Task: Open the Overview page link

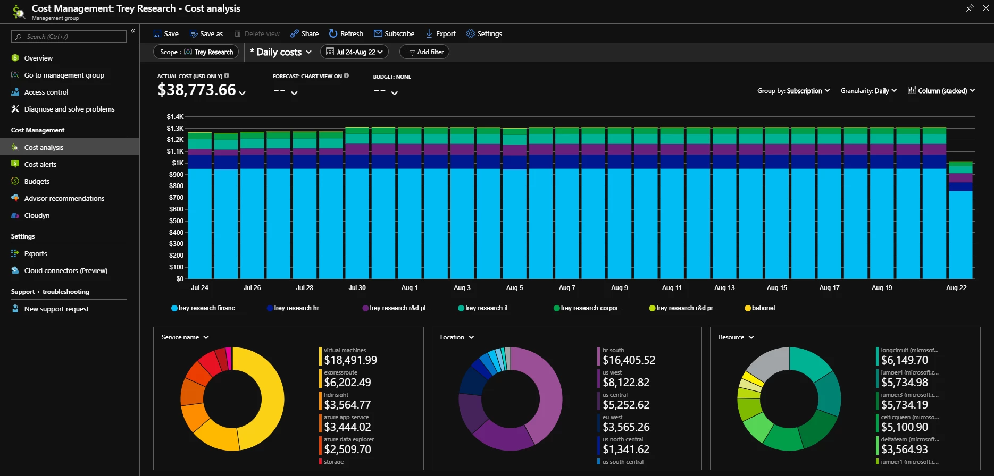Action: tap(38, 58)
